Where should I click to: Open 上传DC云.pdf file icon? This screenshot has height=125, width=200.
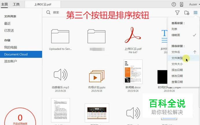(133, 35)
